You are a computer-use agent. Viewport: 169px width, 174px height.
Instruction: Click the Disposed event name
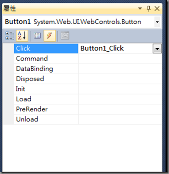[x=30, y=79]
